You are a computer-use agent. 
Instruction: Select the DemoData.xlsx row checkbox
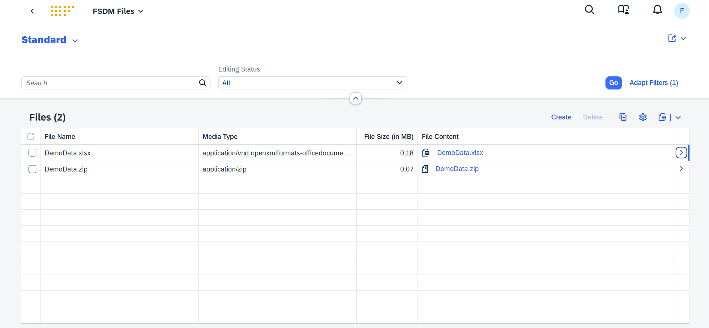click(33, 153)
